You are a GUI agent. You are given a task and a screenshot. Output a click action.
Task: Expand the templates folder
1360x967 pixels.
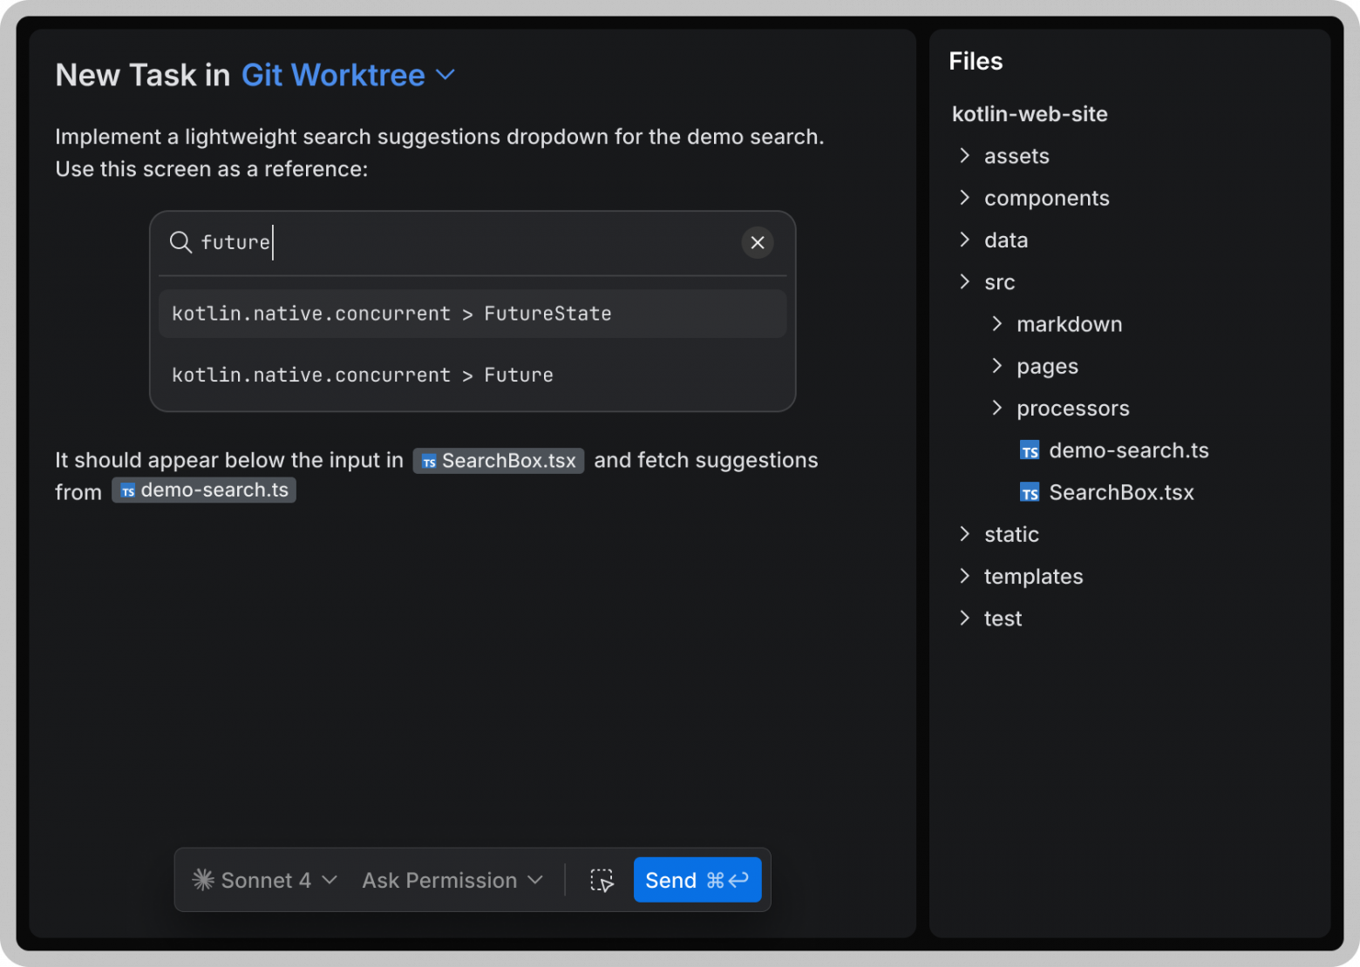coord(965,576)
